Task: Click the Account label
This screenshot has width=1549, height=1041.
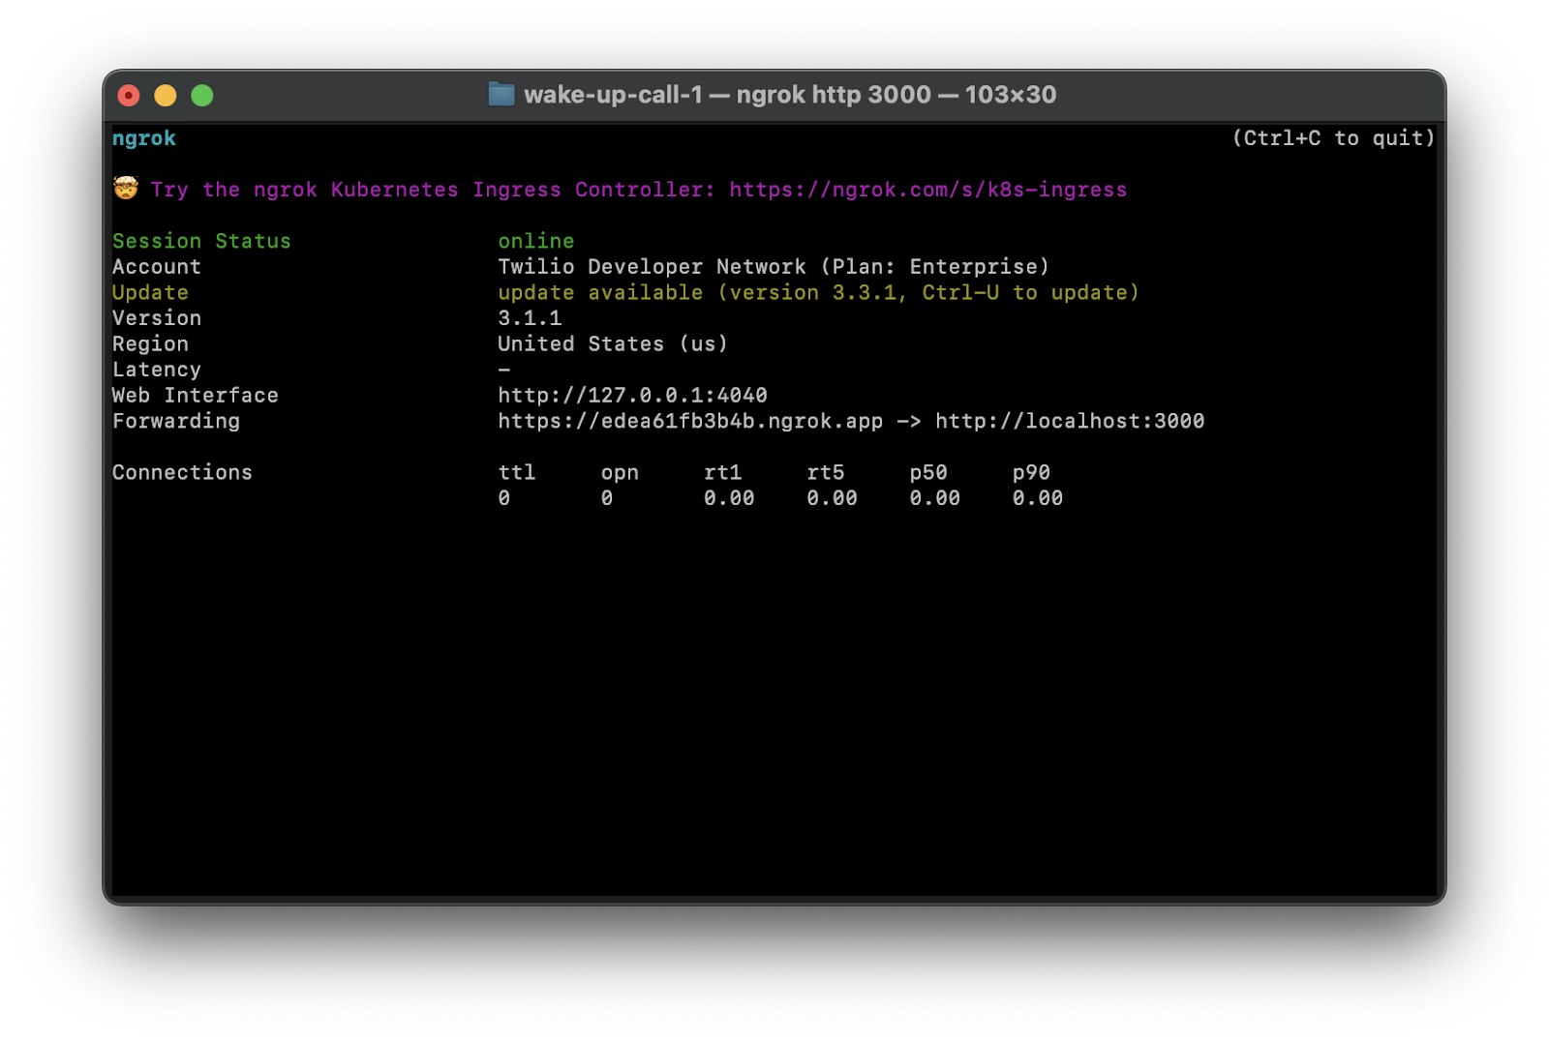Action: [x=157, y=267]
